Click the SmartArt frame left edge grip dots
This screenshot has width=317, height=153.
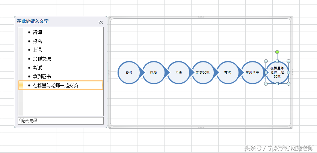[109, 73]
